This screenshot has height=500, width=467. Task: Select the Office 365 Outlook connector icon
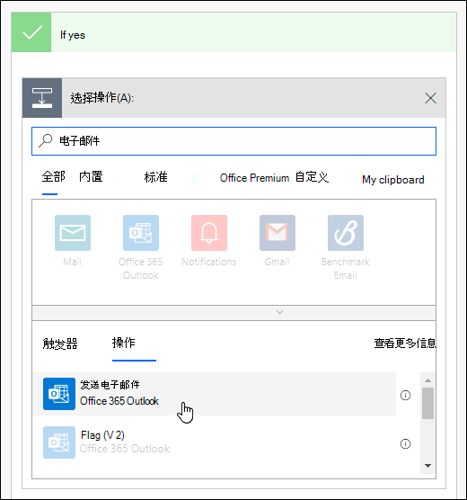[x=141, y=233]
